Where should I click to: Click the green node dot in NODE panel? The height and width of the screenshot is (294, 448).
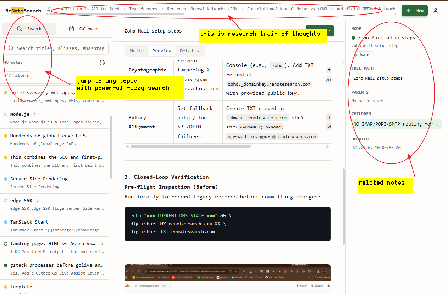(x=353, y=38)
